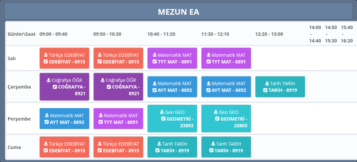Open the Perşembe 11:30 Geo GEO card
This screenshot has height=162, width=357.
[x=226, y=119]
